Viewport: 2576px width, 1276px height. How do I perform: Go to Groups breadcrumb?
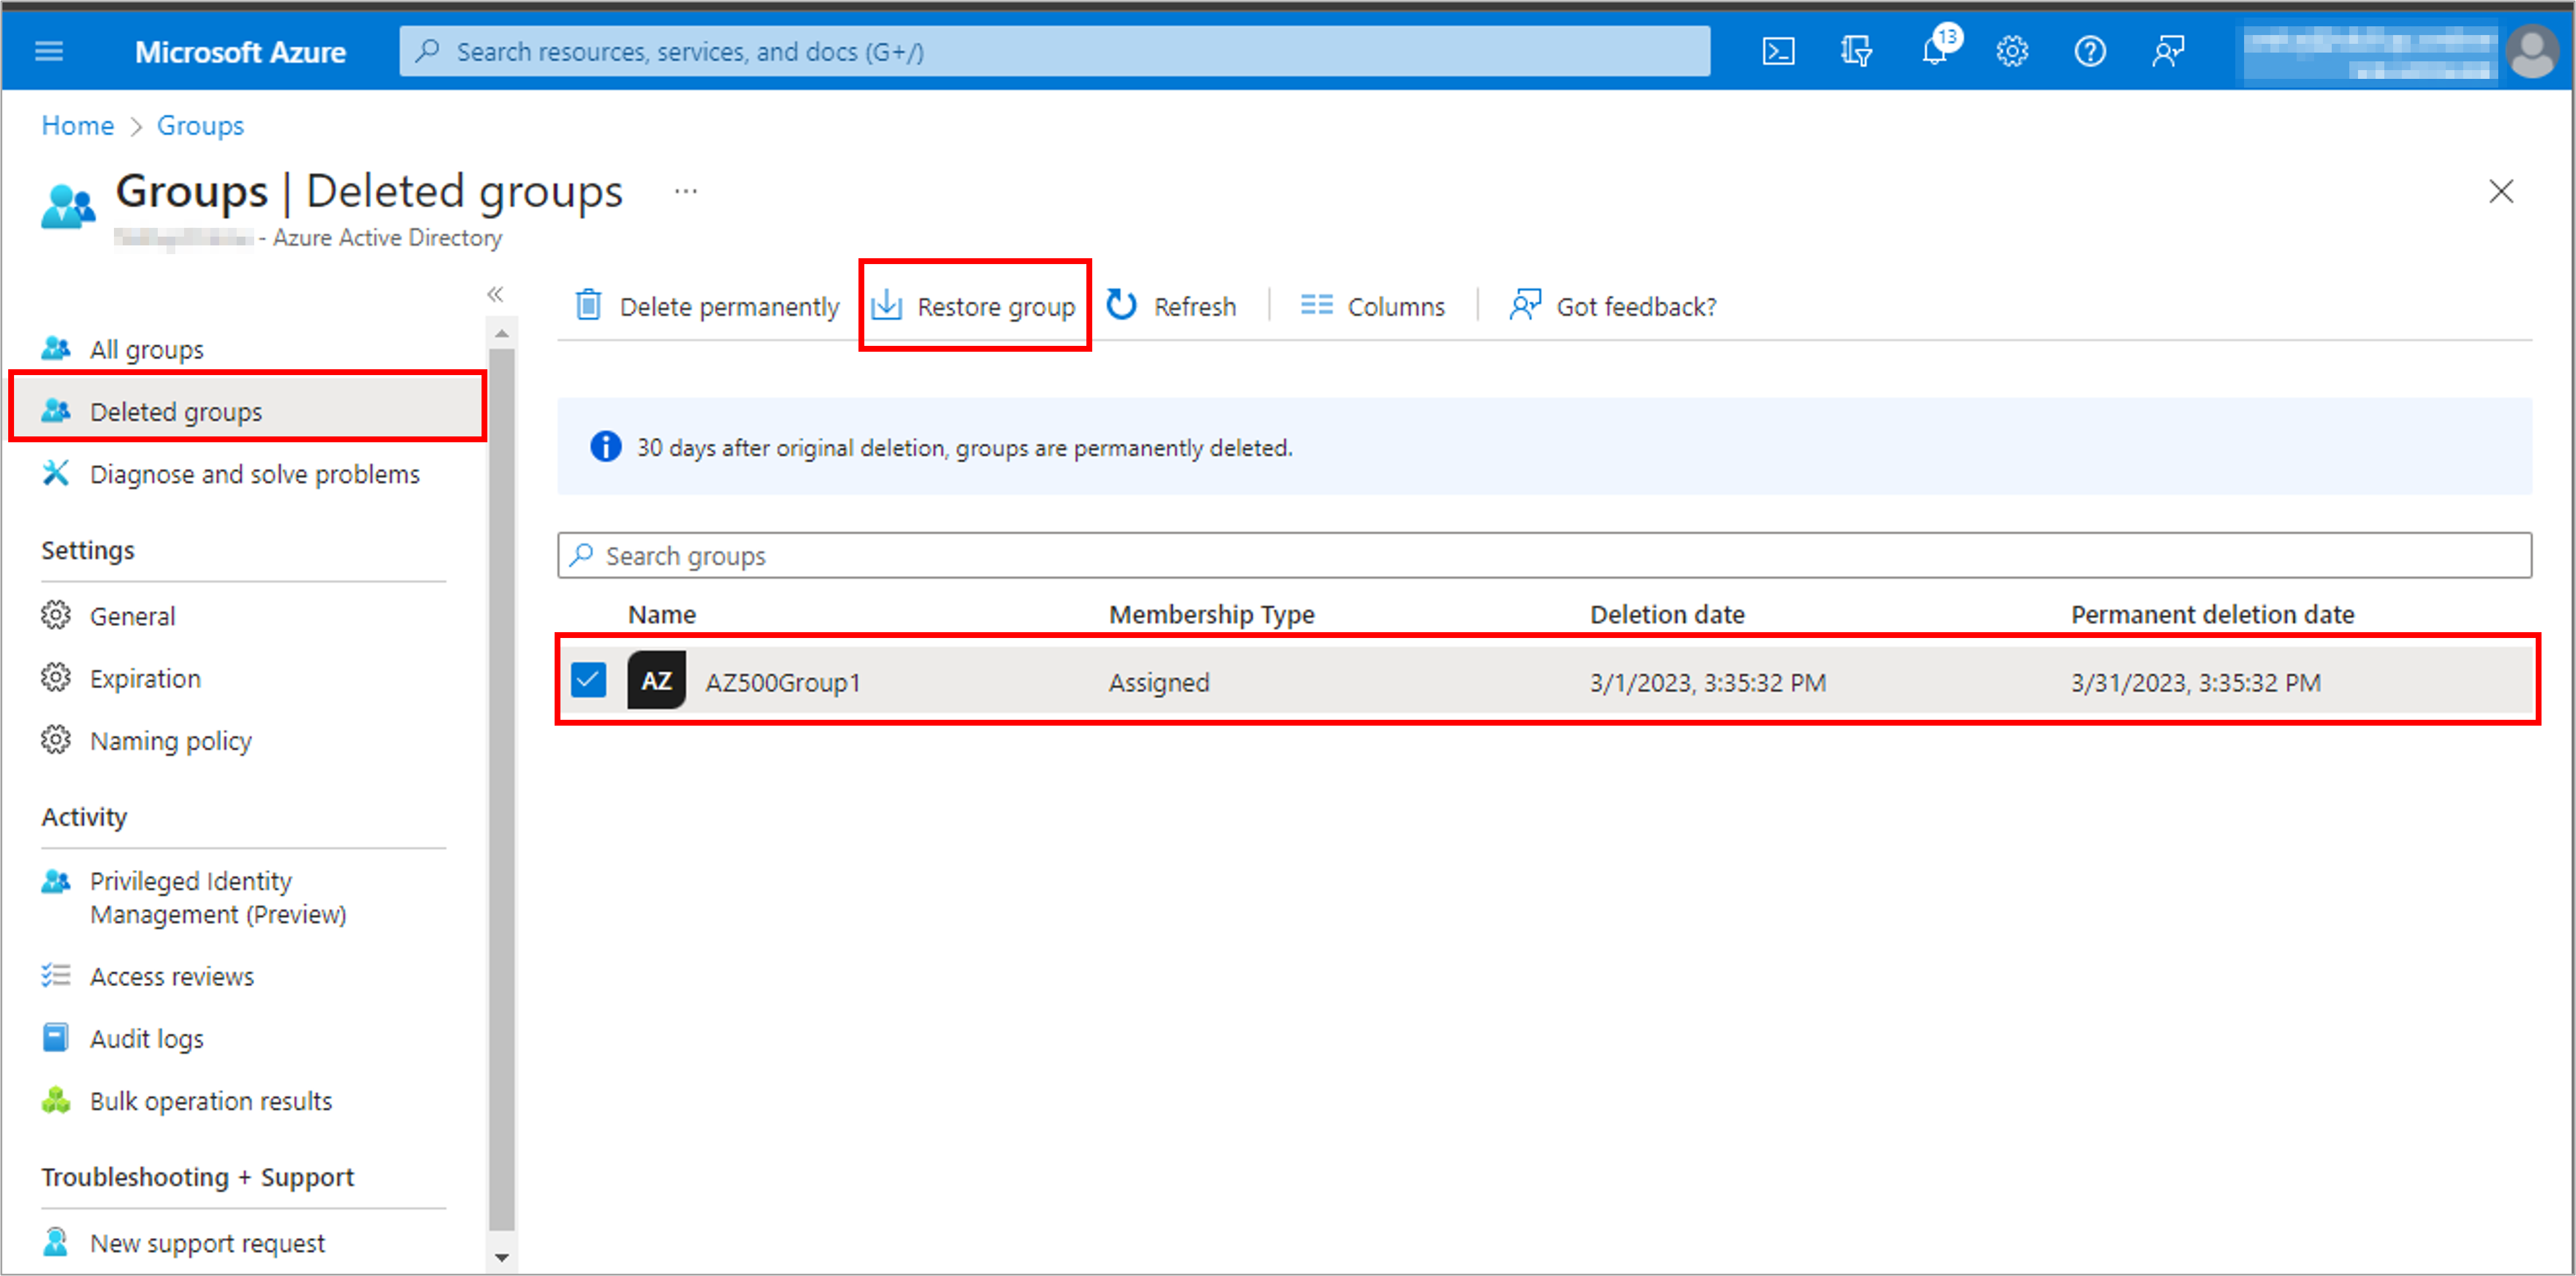pyautogui.click(x=200, y=125)
